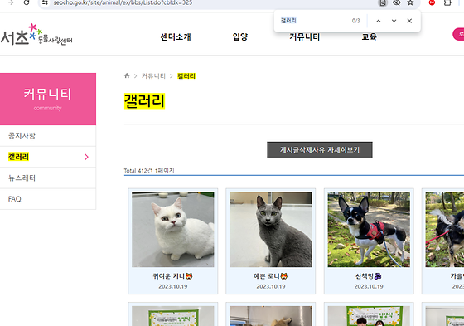The height and width of the screenshot is (326, 464).
Task: Click the home icon in breadcrumb
Action: [127, 75]
